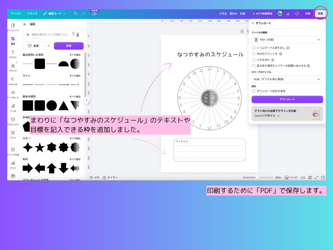Open the アップロード sidebar panel
The height and width of the screenshot is (250, 333).
[x=13, y=94]
